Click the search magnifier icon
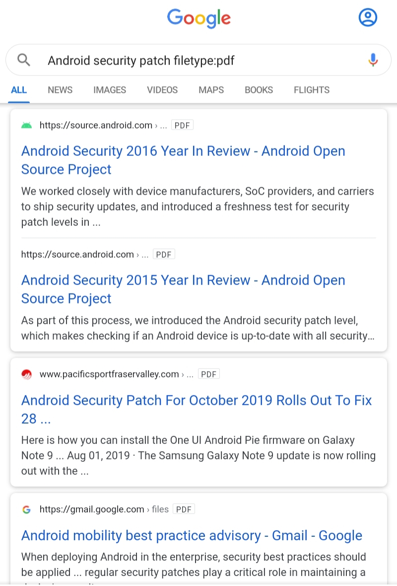 point(23,59)
